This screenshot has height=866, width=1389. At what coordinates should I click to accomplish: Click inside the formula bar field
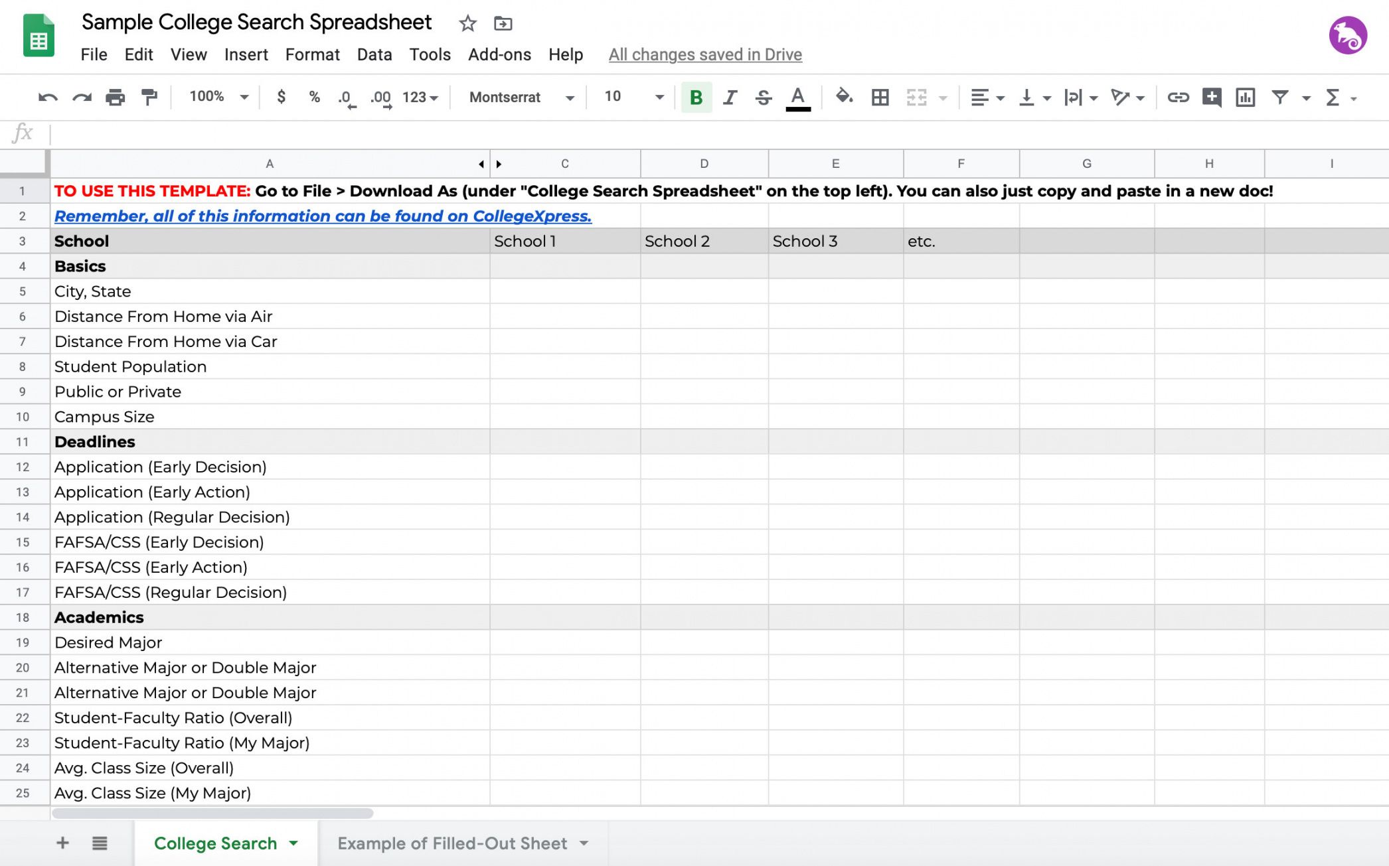tap(664, 133)
